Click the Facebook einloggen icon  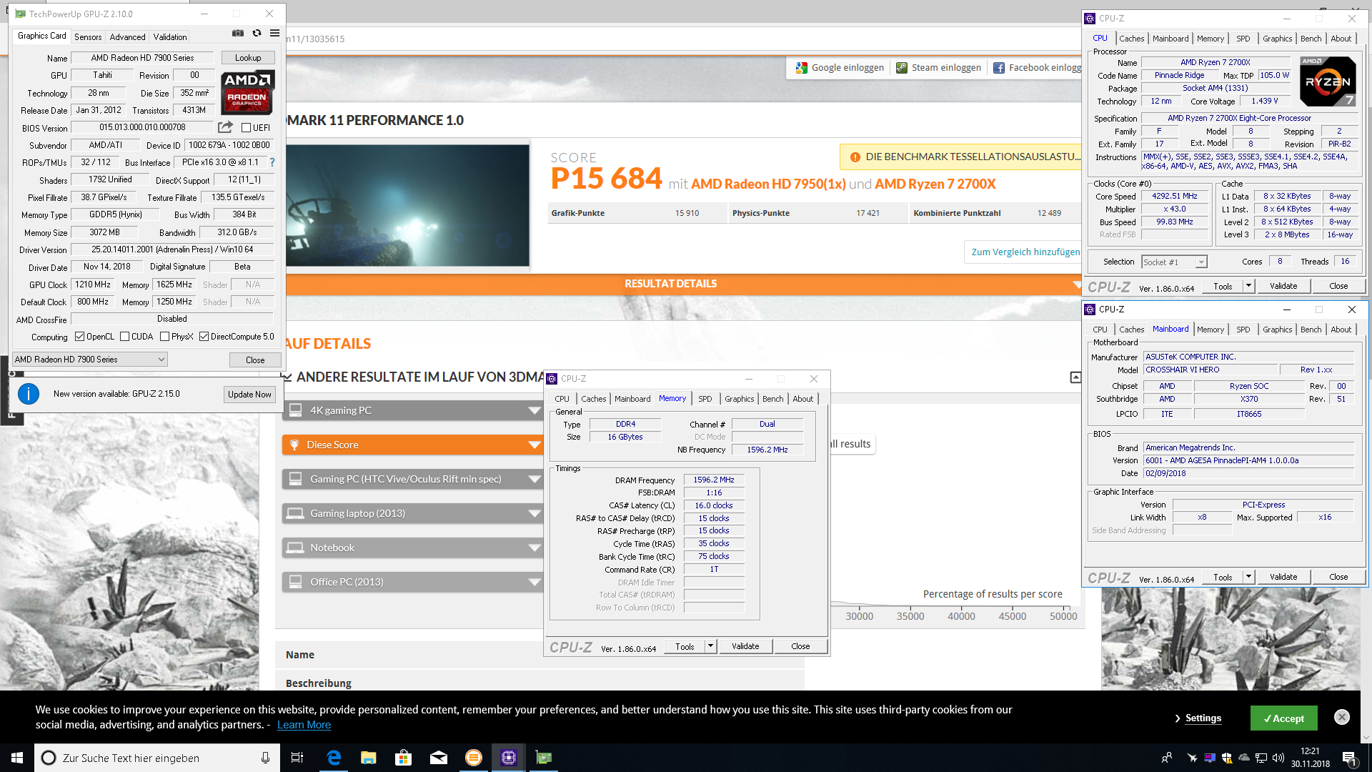click(999, 67)
